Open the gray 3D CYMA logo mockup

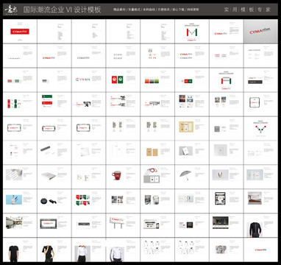pyautogui.click(x=261, y=32)
